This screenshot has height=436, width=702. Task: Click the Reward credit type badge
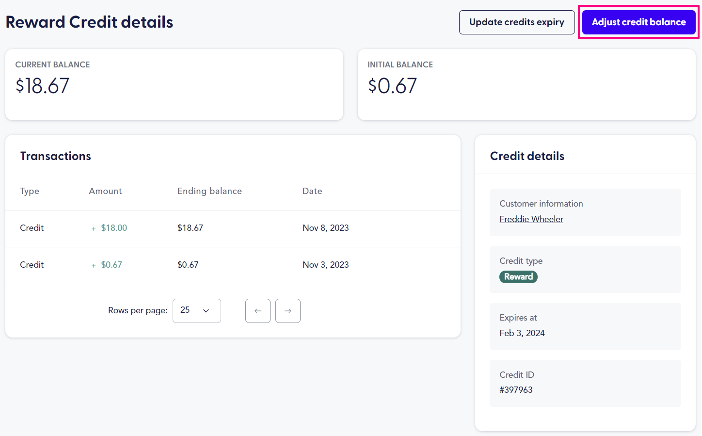tap(518, 276)
